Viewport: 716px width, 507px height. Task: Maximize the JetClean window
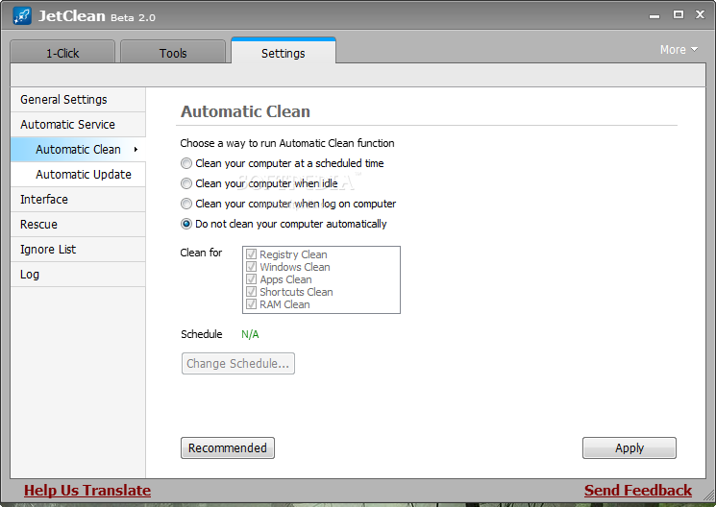click(679, 14)
